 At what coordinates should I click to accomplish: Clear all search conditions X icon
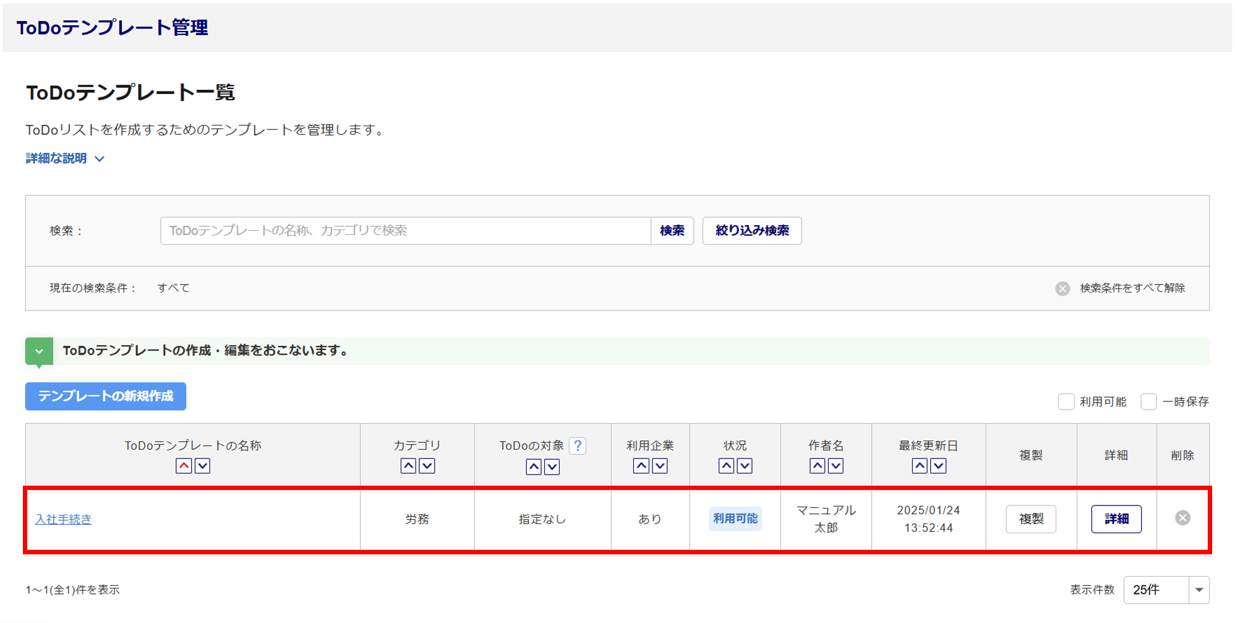1062,289
